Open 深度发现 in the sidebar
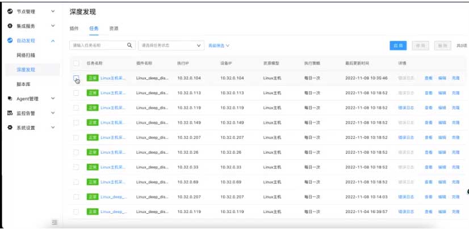The height and width of the screenshot is (229, 469). 26,70
